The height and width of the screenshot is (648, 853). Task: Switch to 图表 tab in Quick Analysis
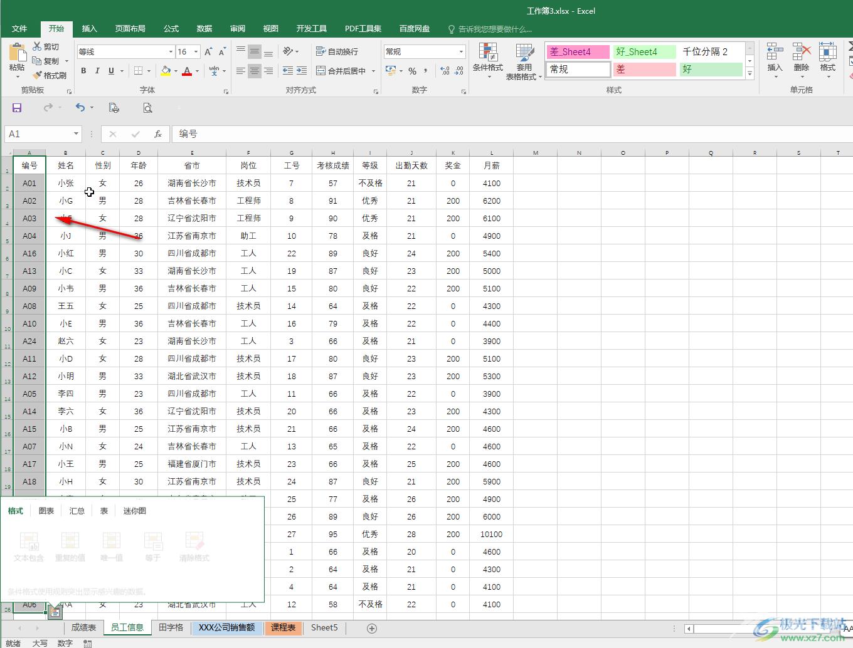(x=46, y=511)
